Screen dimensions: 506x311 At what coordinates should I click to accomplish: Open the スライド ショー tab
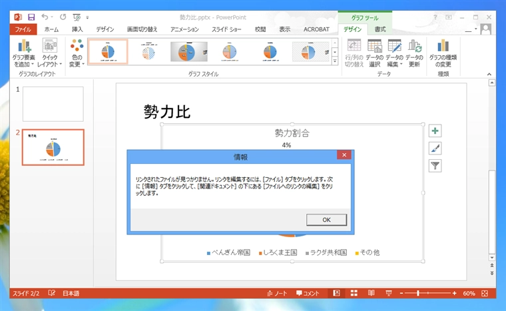(226, 29)
